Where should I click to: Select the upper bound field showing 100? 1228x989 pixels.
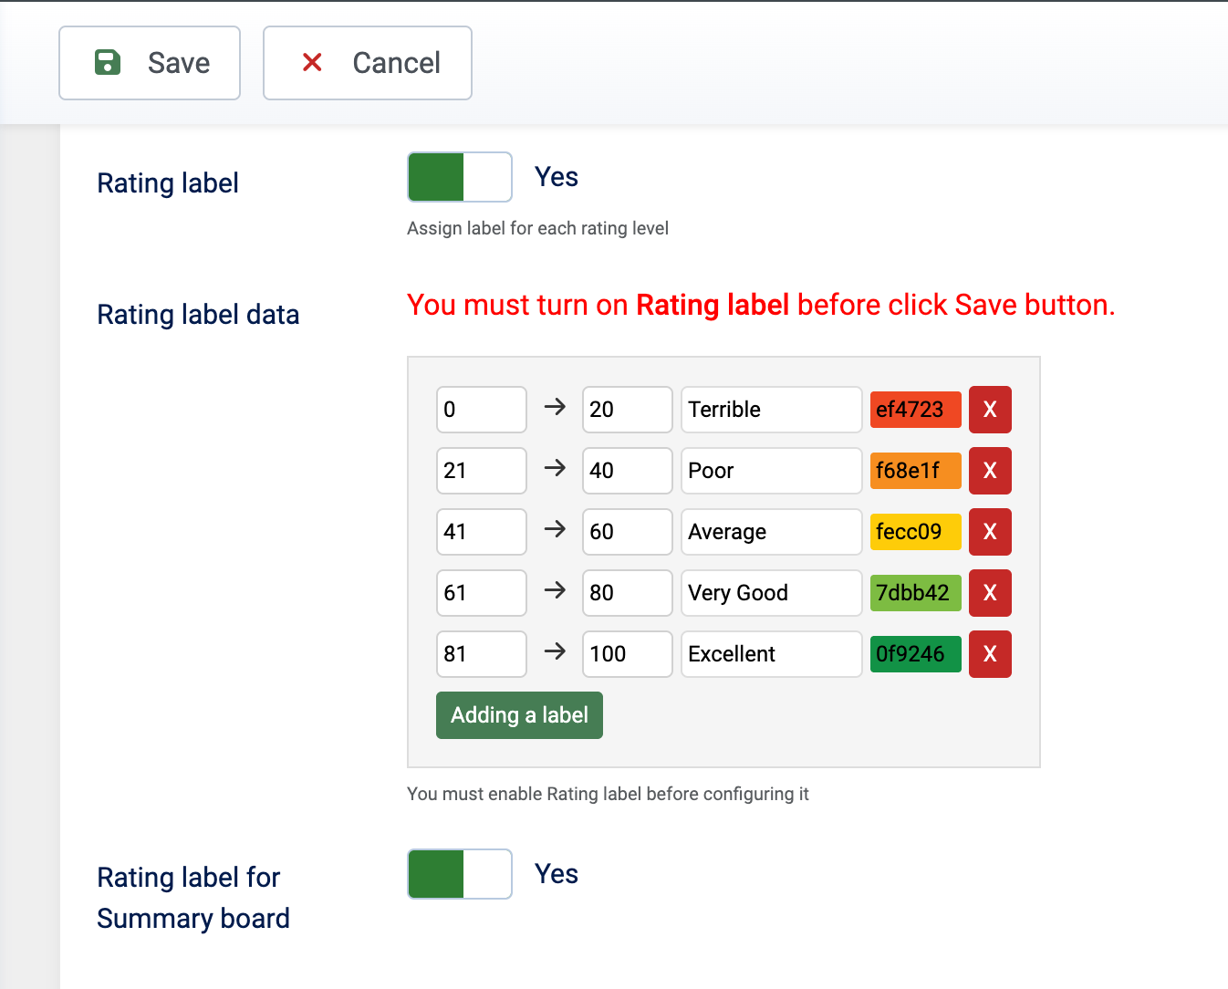[627, 653]
